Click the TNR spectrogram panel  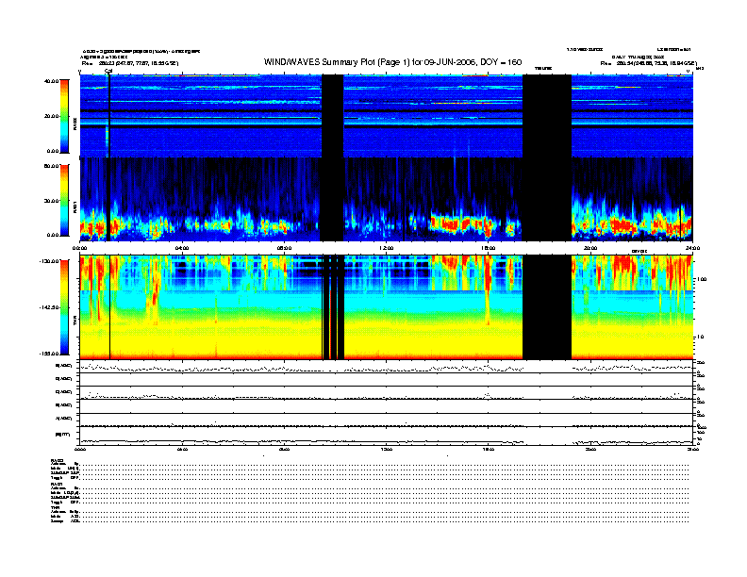[387, 307]
